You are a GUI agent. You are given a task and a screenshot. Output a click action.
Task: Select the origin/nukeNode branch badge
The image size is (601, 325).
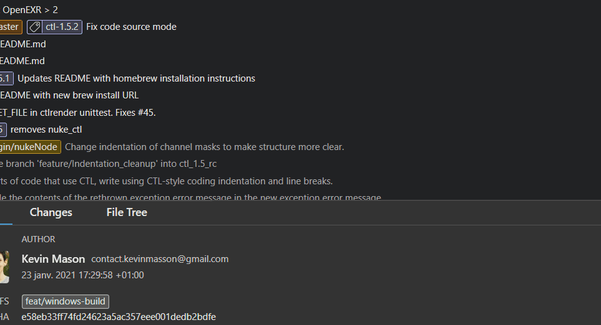[x=29, y=147]
